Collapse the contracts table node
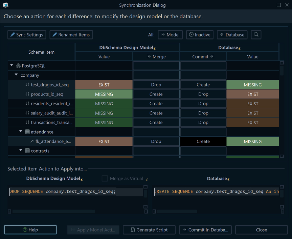Screen dimensions: 292x239 click(x=21, y=151)
